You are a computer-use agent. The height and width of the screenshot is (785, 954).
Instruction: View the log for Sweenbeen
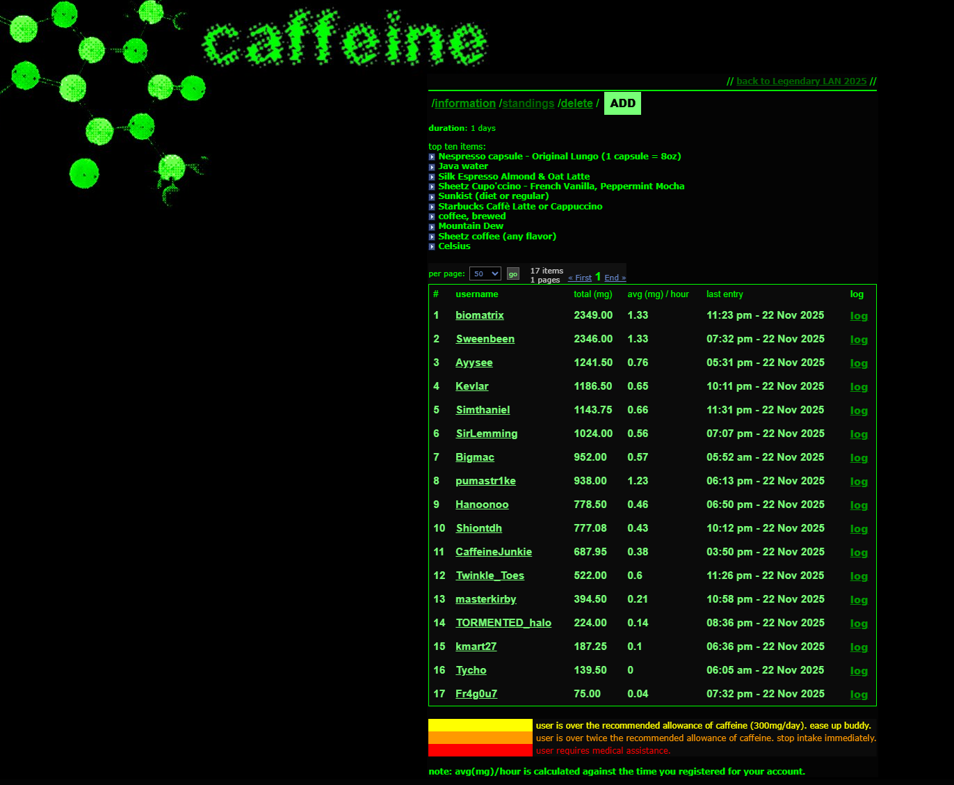859,340
